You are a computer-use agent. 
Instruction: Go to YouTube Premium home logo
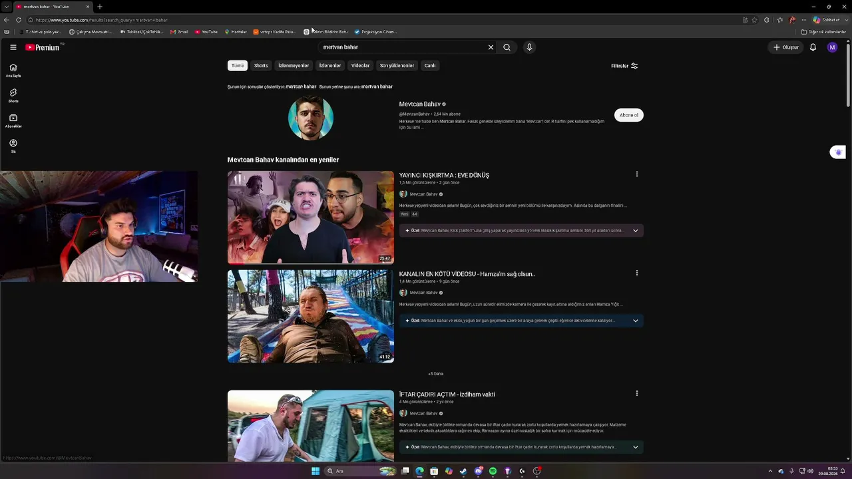tap(43, 47)
